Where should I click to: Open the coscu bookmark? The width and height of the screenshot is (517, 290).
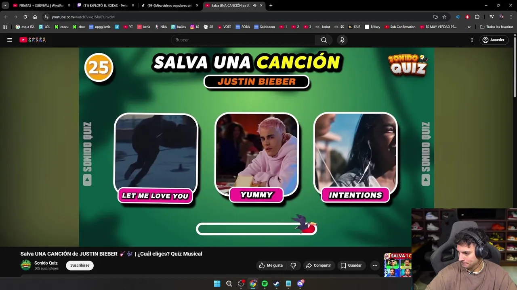61,27
